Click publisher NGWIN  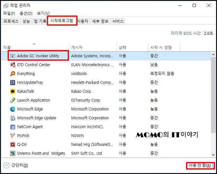tap(77, 136)
